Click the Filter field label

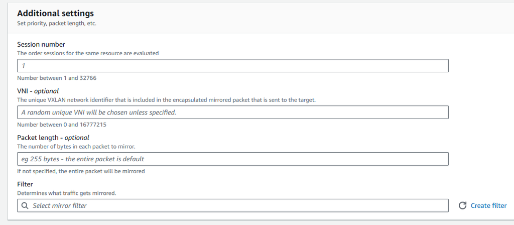(x=25, y=184)
